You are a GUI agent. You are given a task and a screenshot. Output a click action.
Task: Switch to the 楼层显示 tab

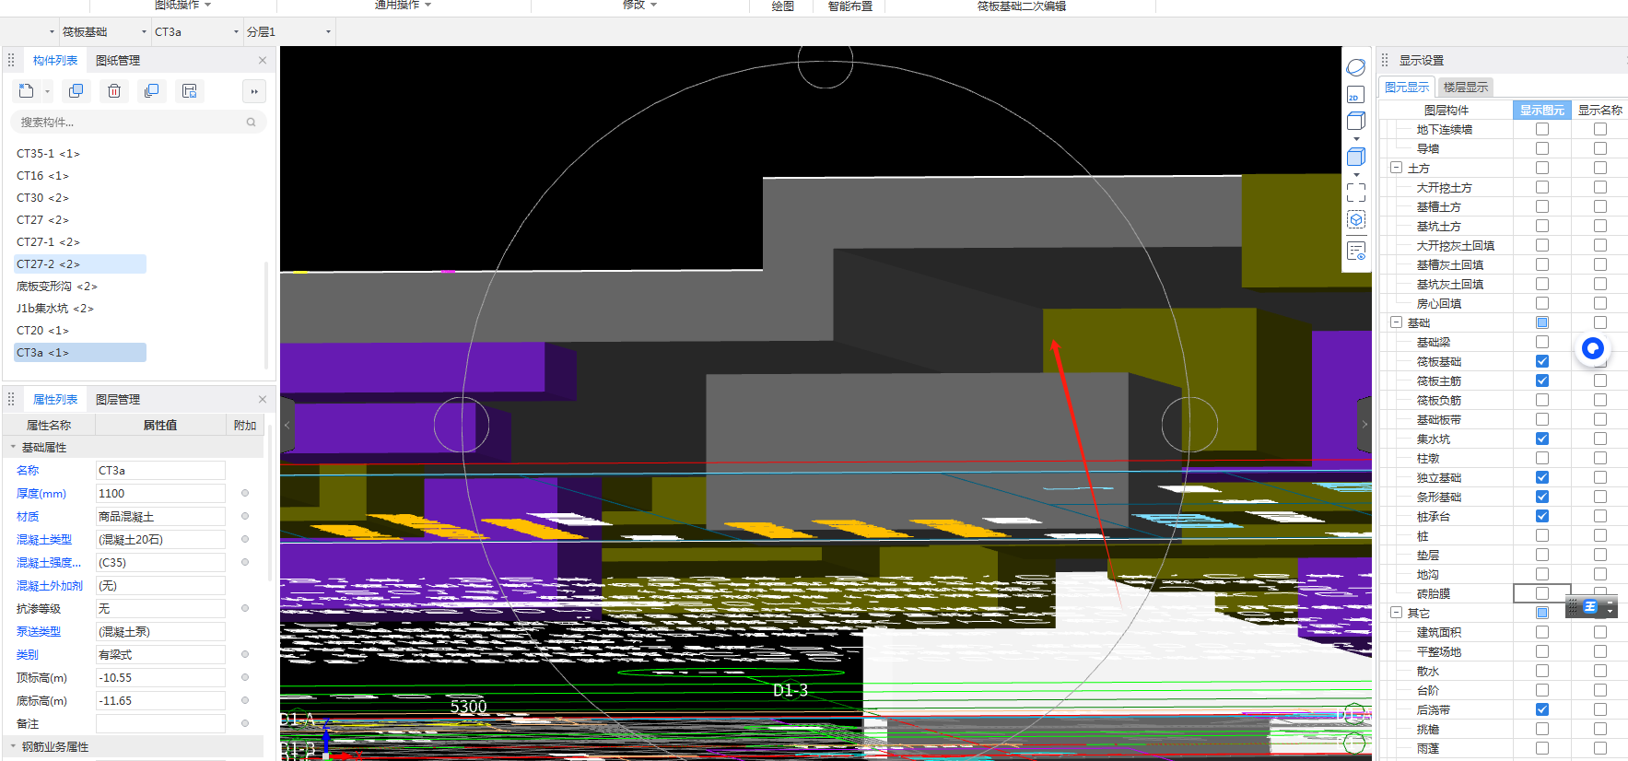[x=1466, y=88]
